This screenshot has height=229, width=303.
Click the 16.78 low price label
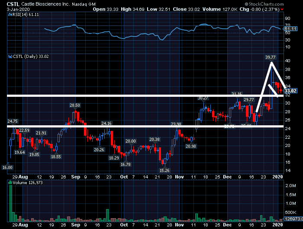pos(126,165)
